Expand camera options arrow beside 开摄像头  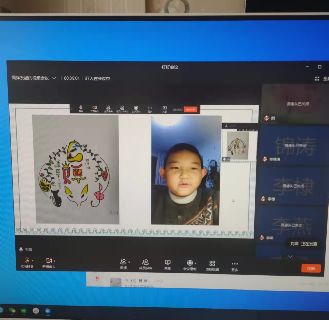click(55, 261)
